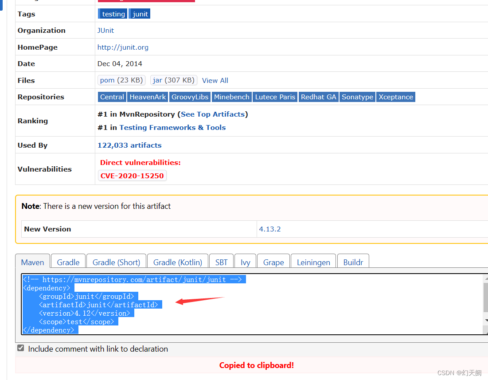
Task: Download the pom (23 KB) file
Action: coord(121,80)
